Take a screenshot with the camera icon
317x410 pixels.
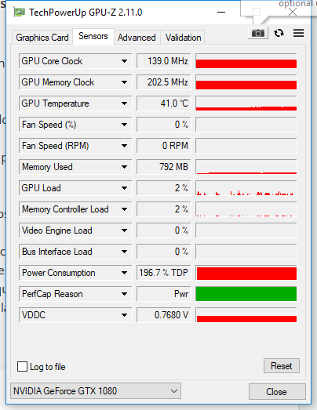coord(258,33)
